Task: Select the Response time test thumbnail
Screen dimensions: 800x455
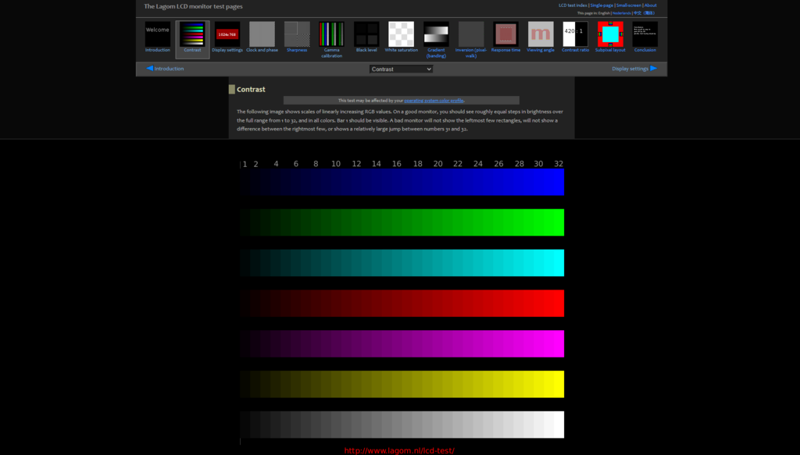Action: pos(505,34)
